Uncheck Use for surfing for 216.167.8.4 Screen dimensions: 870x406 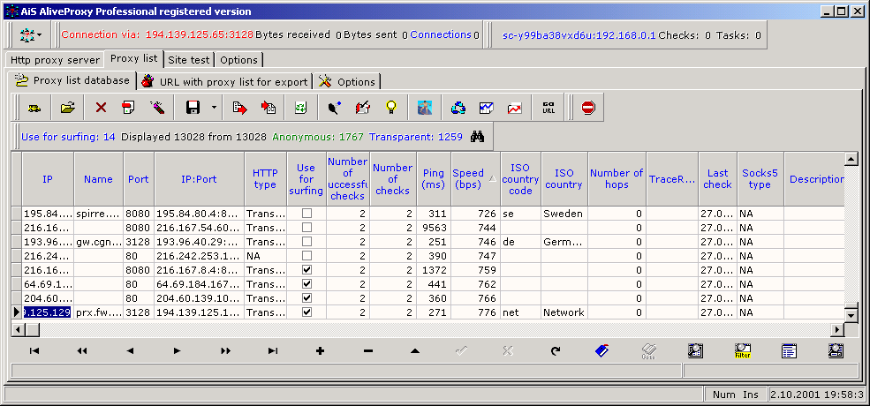[x=306, y=269]
